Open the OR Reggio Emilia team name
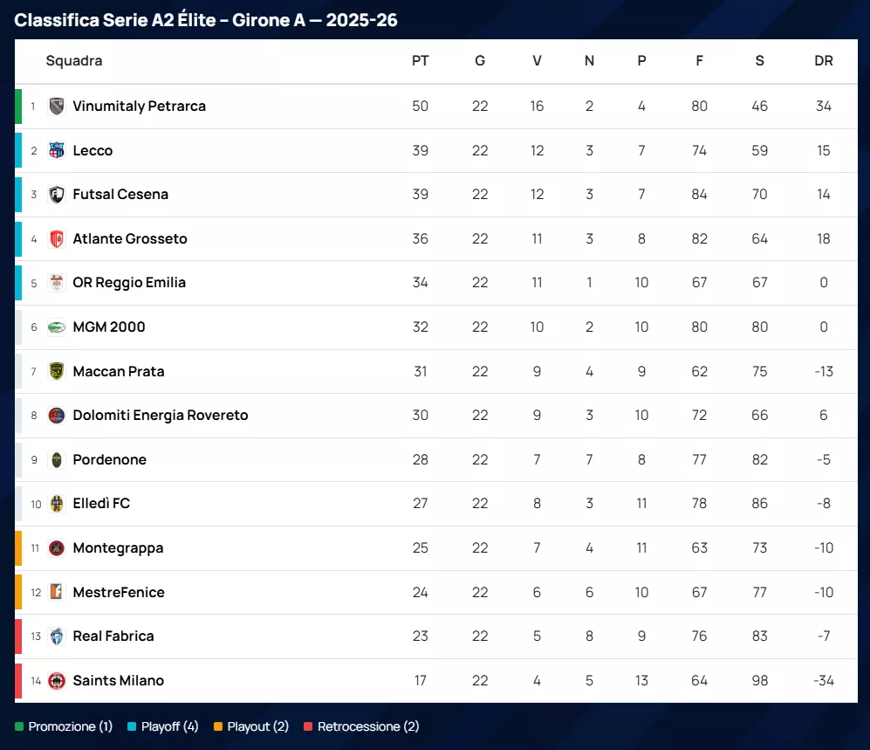This screenshot has width=870, height=750. coord(129,283)
